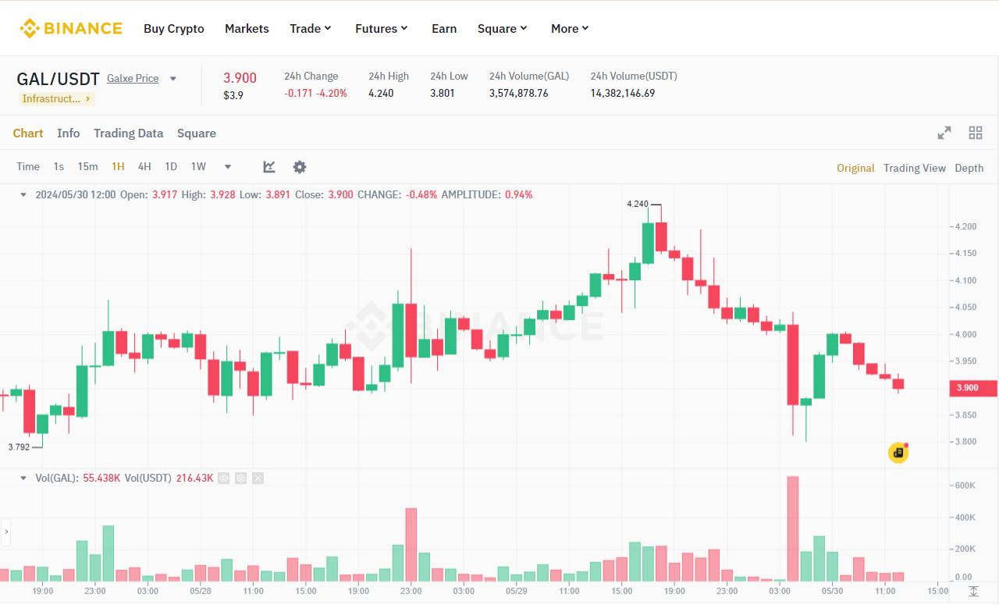Collapse volume legend arrow
Image resolution: width=999 pixels, height=605 pixels.
[x=23, y=478]
